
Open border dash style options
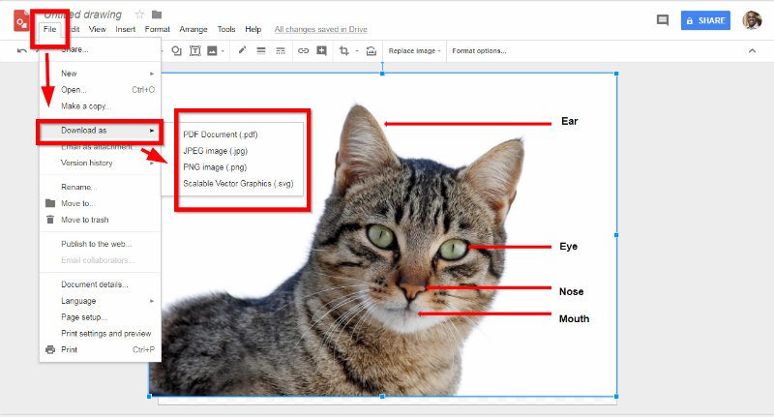tap(281, 50)
